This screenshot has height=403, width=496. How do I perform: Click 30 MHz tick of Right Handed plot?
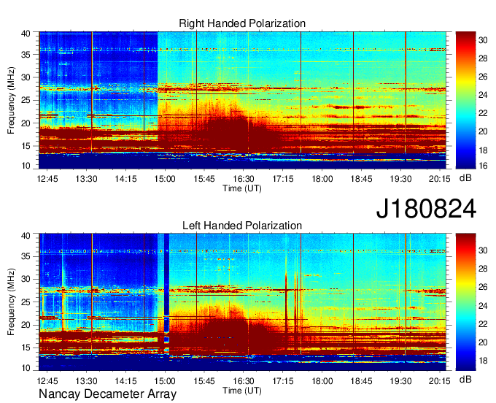click(26, 77)
